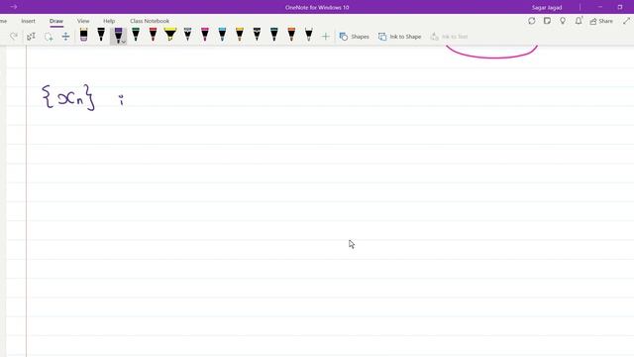Viewport: 634px width, 357px height.
Task: Go back using the title bar arrow
Action: click(x=13, y=7)
